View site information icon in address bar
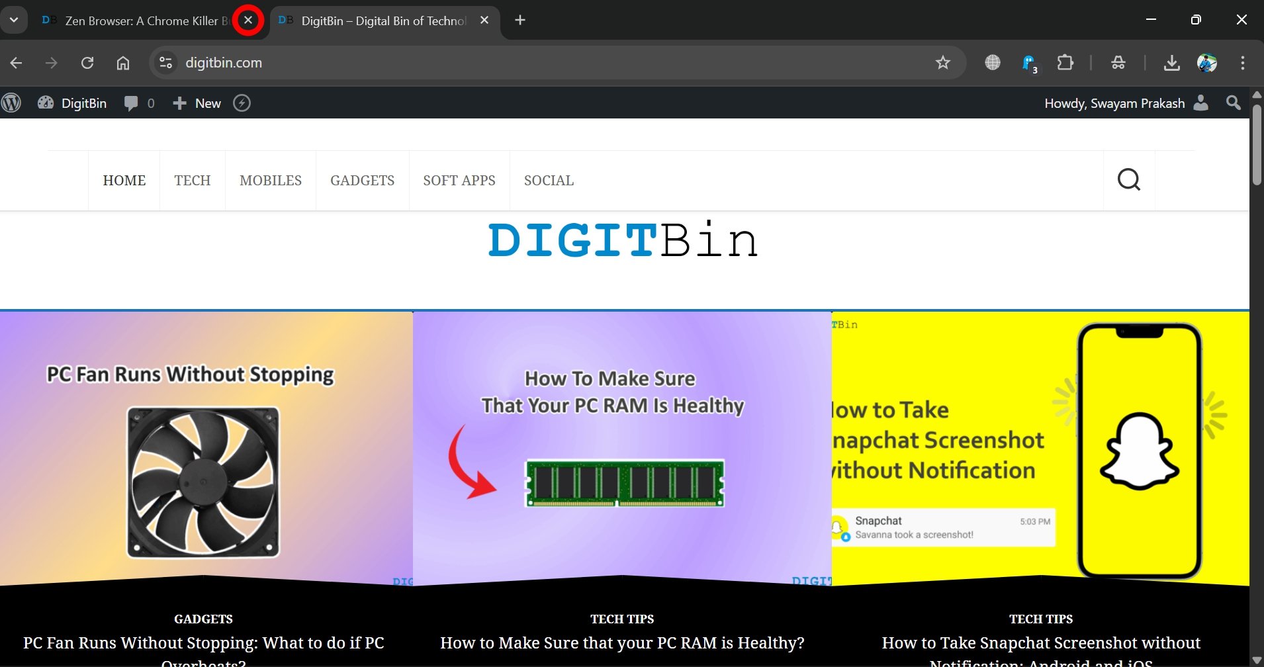 pos(166,63)
